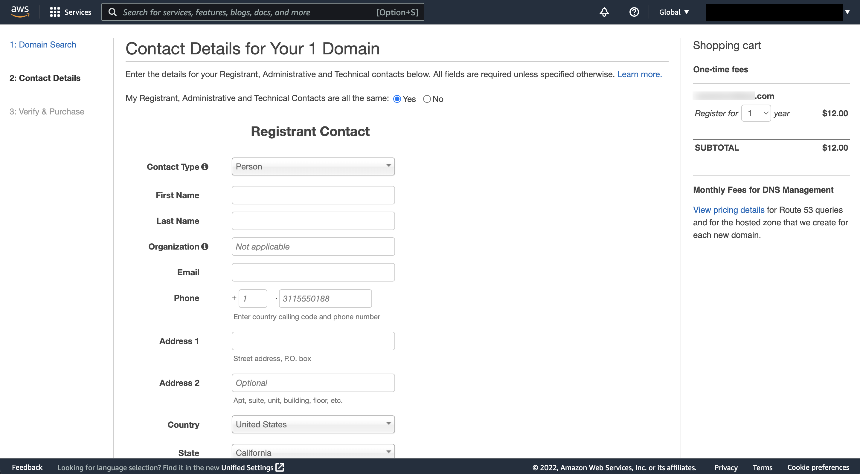
Task: Go to Domain Search step
Action: 43,45
